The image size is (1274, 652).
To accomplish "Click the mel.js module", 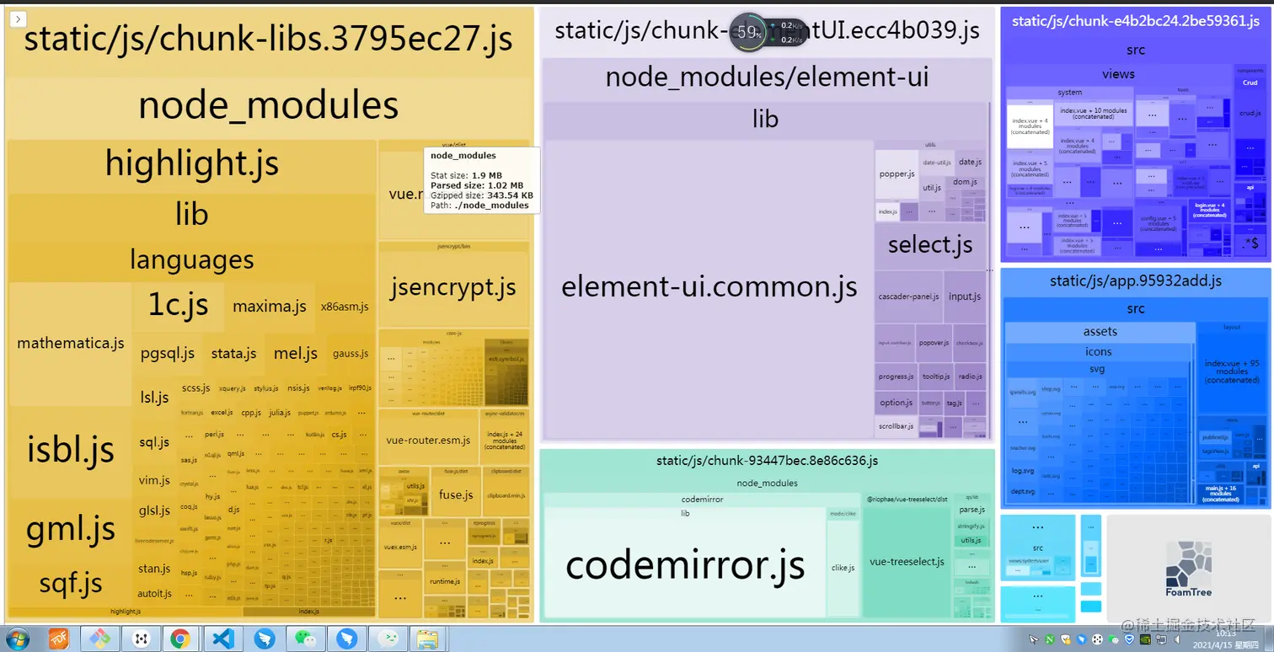I will (x=296, y=354).
